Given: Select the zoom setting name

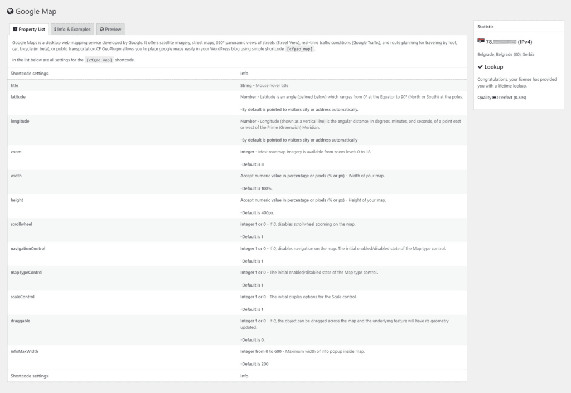Looking at the screenshot, I should [x=16, y=152].
